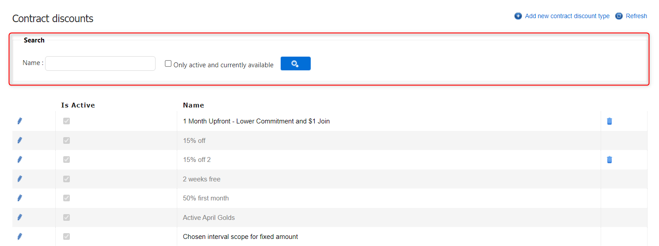Screen dimensions: 659x246
Task: Open the editor for '15% off 2' row
Action: (x=19, y=160)
